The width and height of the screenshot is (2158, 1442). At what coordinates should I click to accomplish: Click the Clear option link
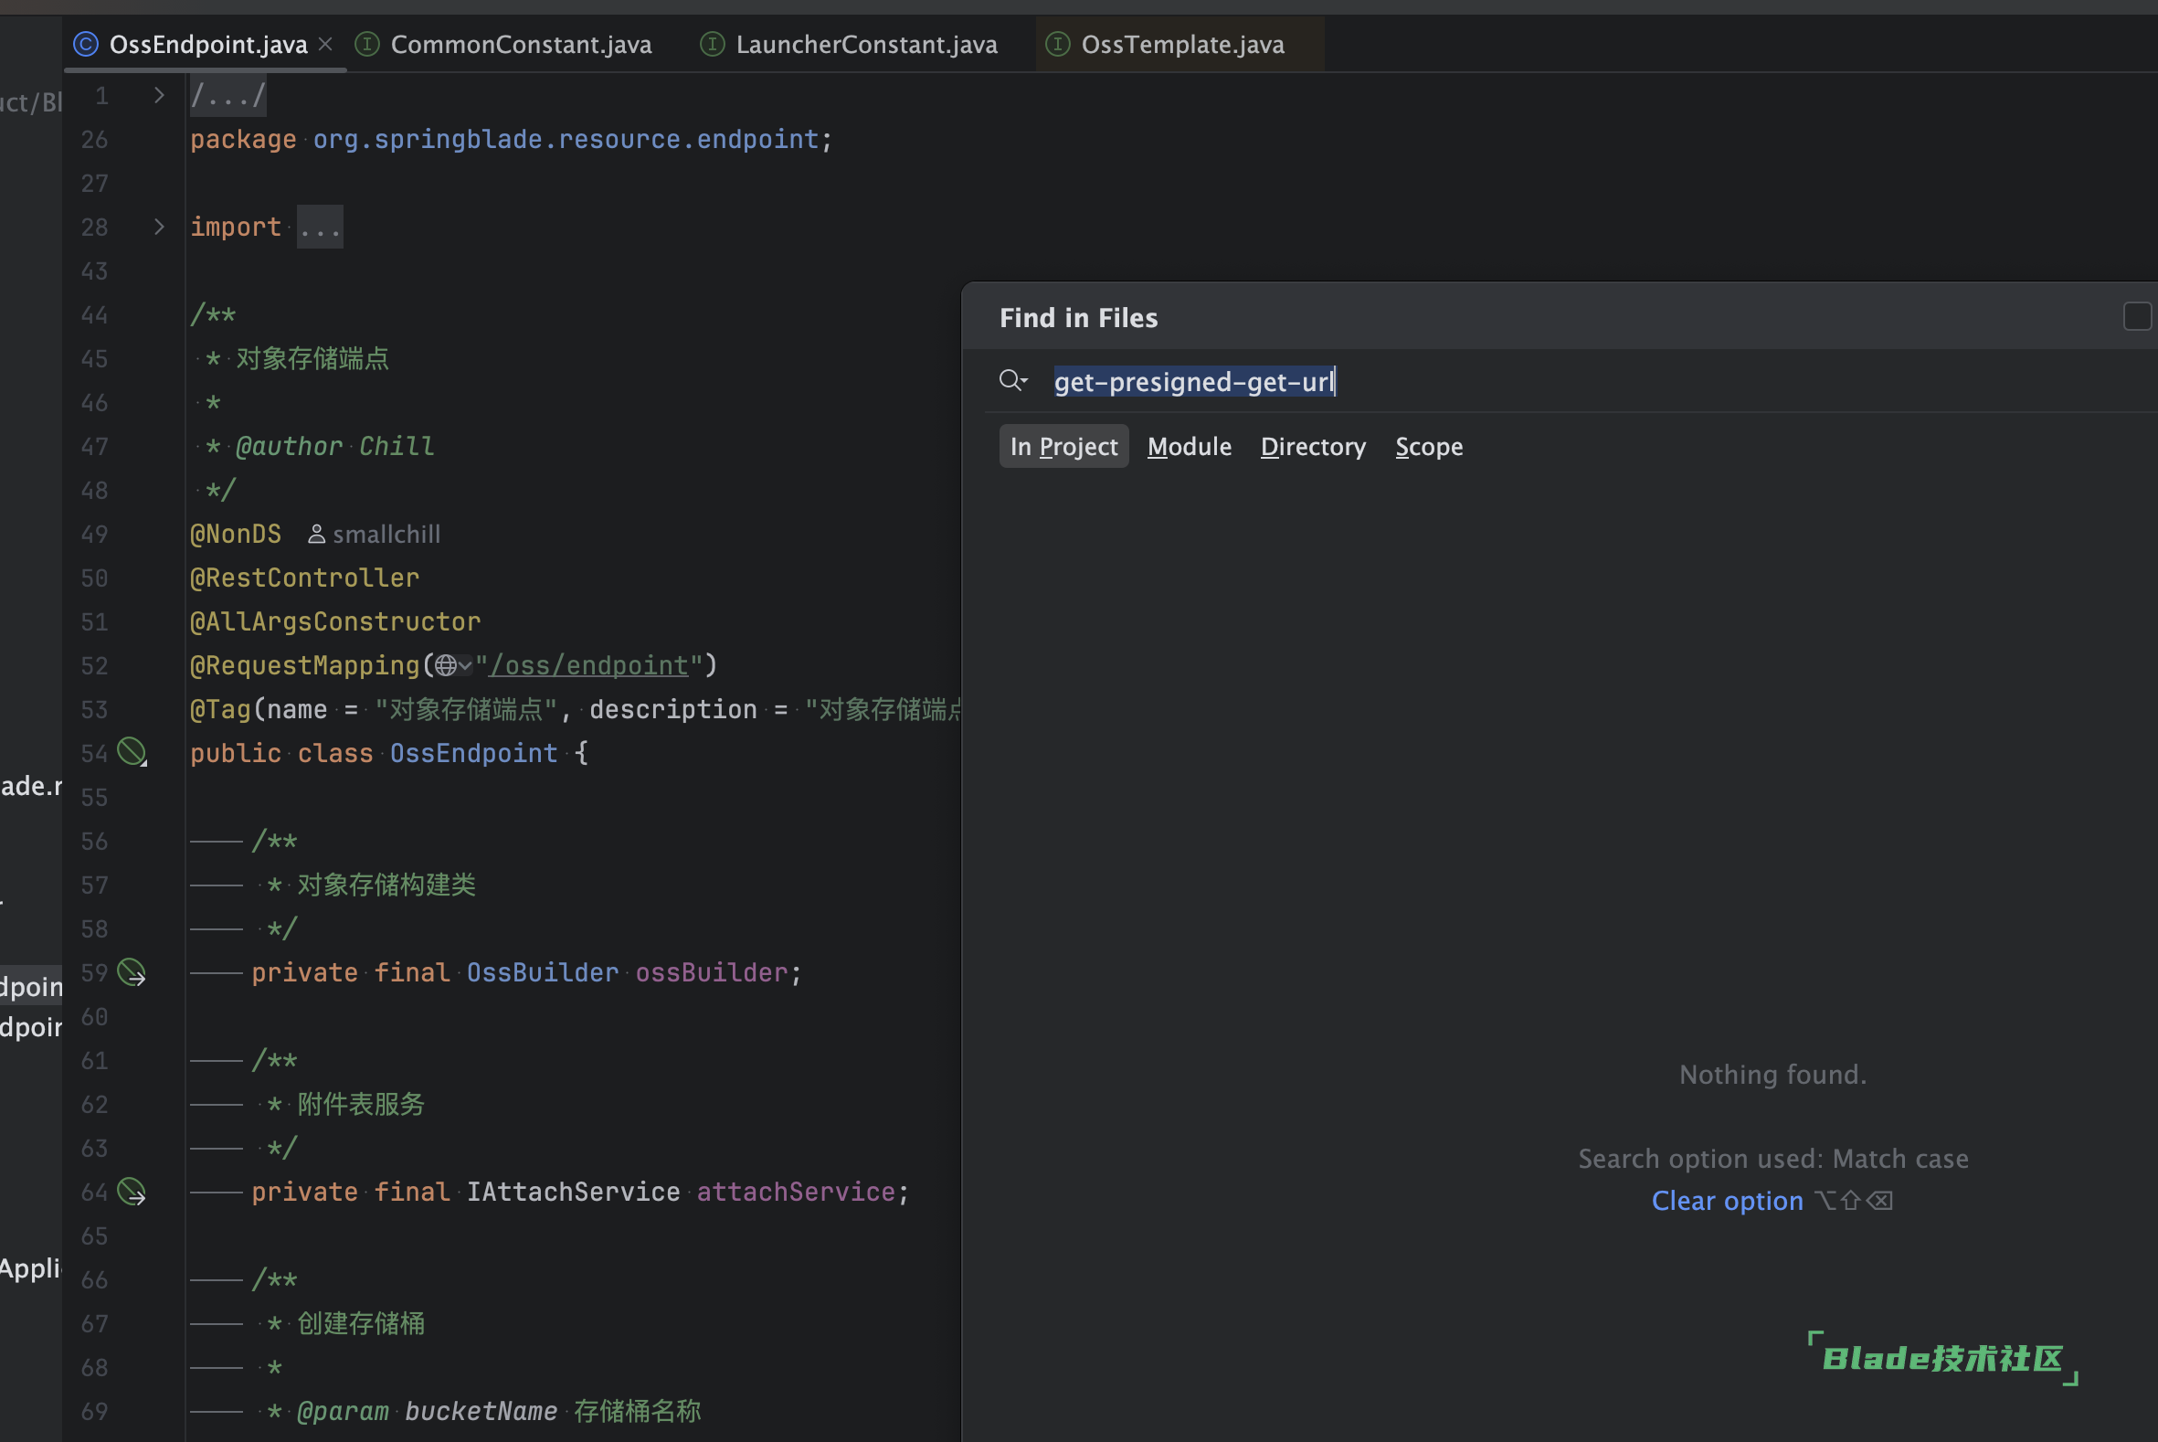pyautogui.click(x=1726, y=1200)
